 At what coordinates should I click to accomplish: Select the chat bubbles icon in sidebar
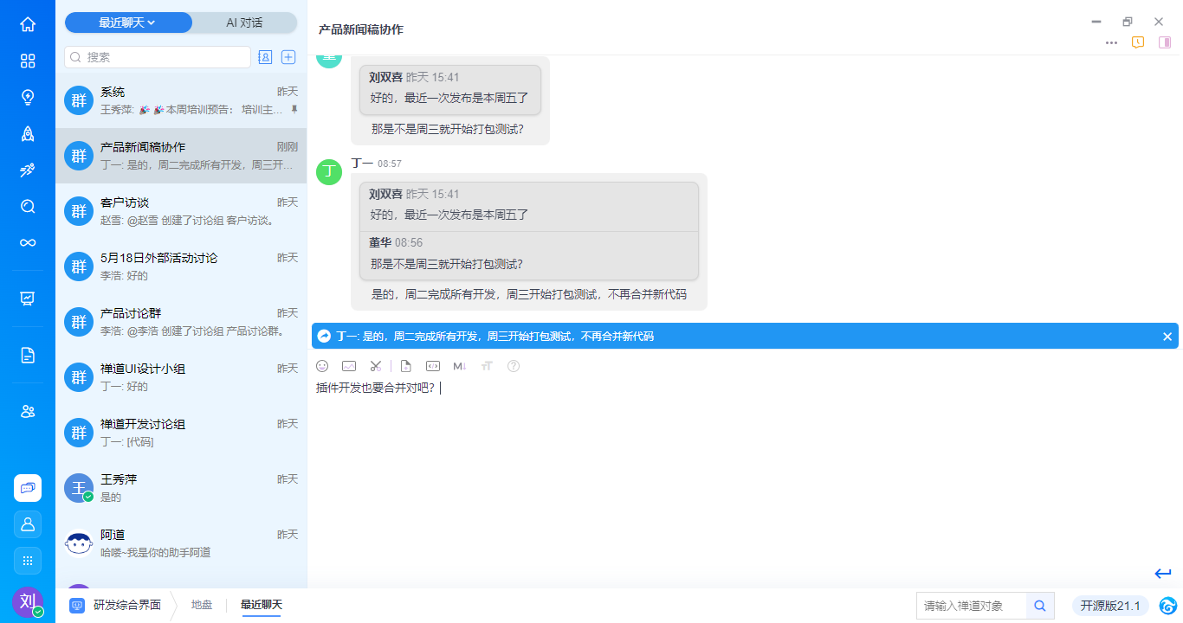[x=28, y=488]
